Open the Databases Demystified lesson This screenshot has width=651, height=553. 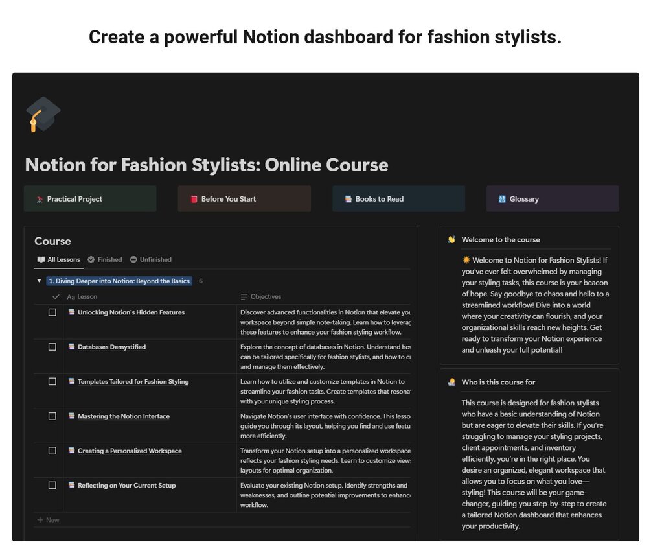111,347
